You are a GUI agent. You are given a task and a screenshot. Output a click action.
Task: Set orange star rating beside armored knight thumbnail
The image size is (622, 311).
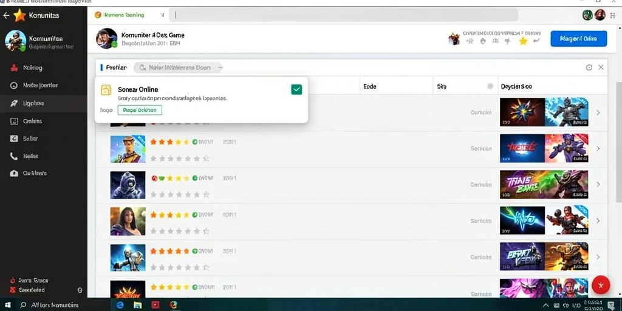170,251
